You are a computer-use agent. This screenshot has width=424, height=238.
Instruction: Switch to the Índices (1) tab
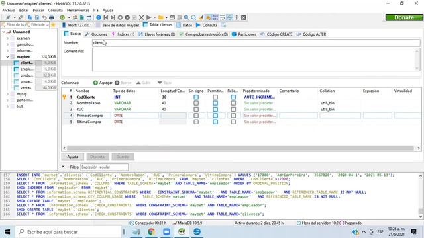pos(123,34)
